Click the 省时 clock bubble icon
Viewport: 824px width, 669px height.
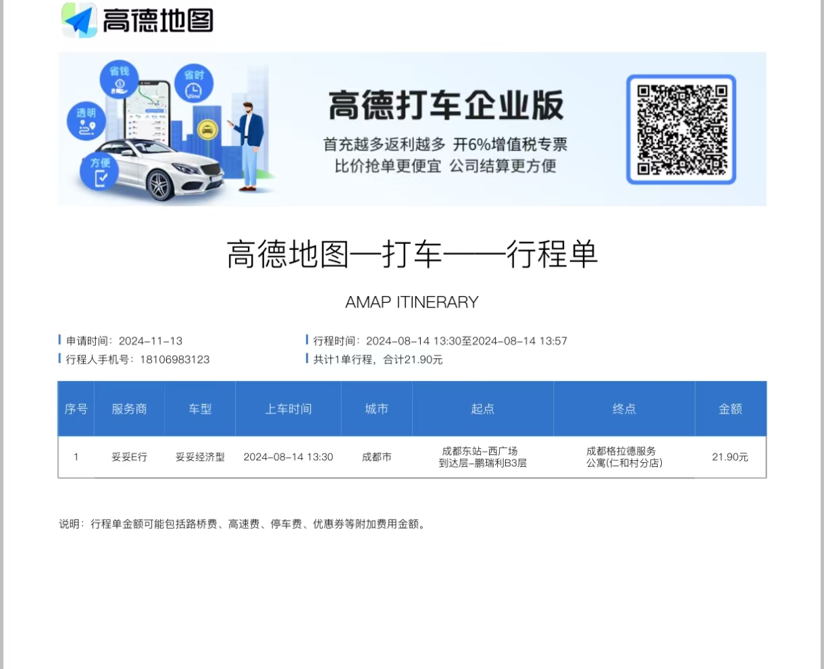[x=194, y=84]
